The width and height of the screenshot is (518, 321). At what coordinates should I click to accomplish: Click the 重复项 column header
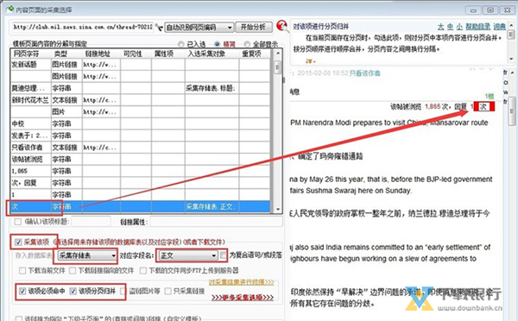pyautogui.click(x=255, y=53)
